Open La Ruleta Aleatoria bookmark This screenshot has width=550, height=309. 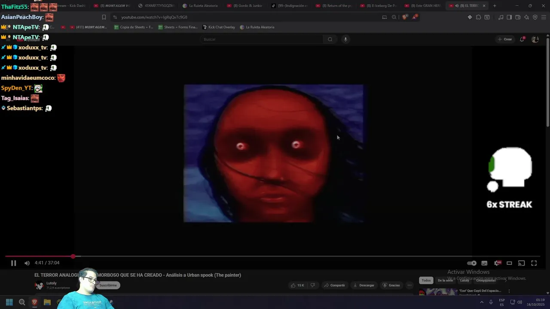tap(257, 27)
